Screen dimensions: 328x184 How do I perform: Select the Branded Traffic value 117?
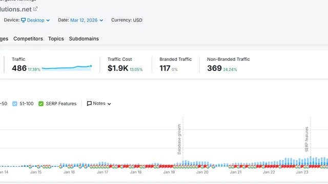(x=165, y=68)
